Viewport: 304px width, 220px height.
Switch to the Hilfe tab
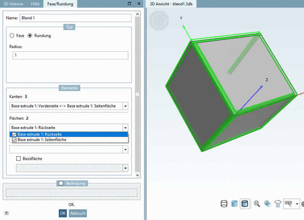pos(35,4)
